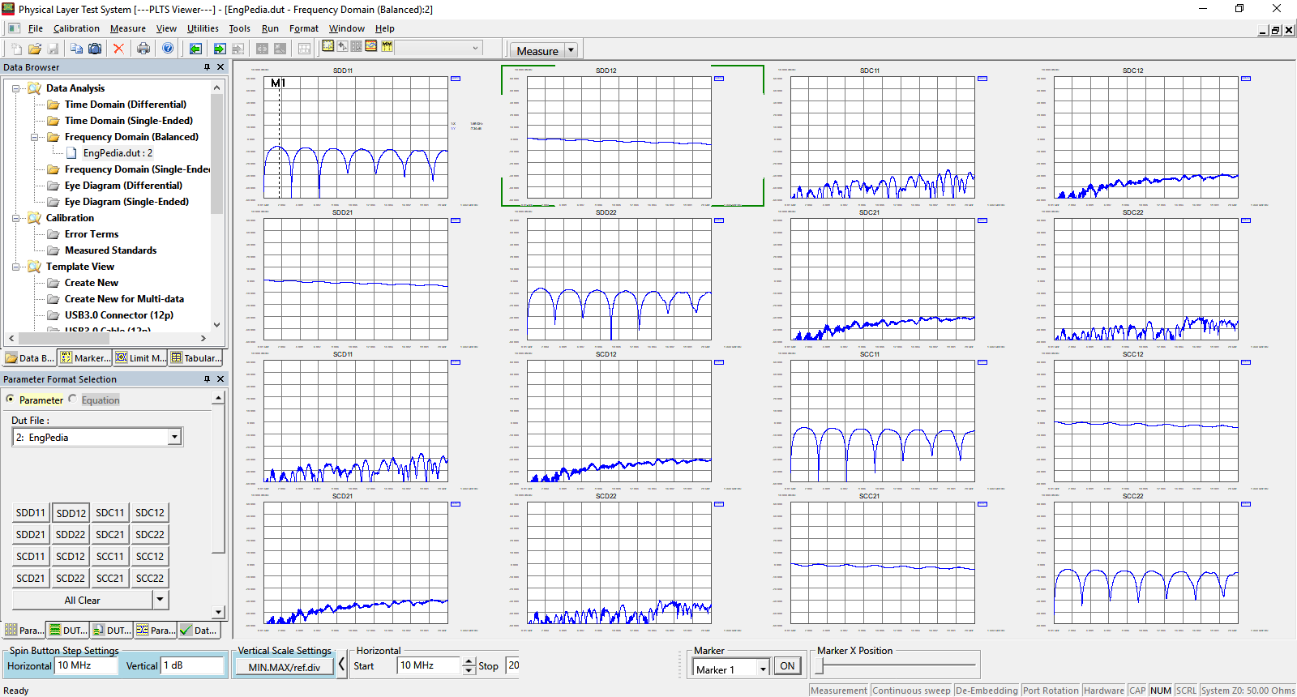Click the Start frequency stepper arrows
Image resolution: width=1297 pixels, height=697 pixels.
click(x=469, y=665)
